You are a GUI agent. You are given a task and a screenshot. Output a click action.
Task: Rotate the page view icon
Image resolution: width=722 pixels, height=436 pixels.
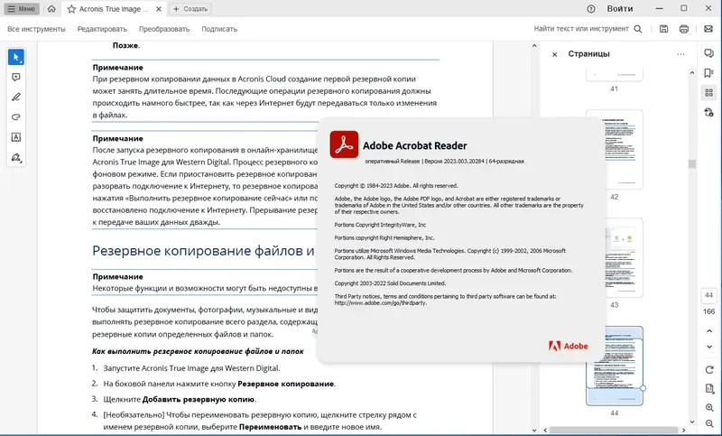[x=709, y=370]
